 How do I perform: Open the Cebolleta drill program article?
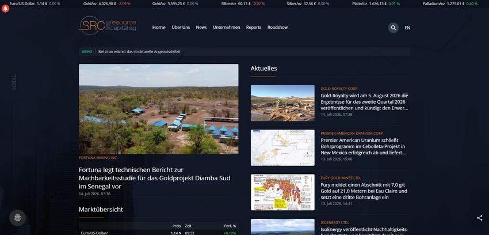[364, 146]
